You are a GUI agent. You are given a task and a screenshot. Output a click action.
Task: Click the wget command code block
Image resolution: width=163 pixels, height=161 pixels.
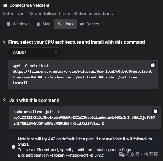pos(83,74)
